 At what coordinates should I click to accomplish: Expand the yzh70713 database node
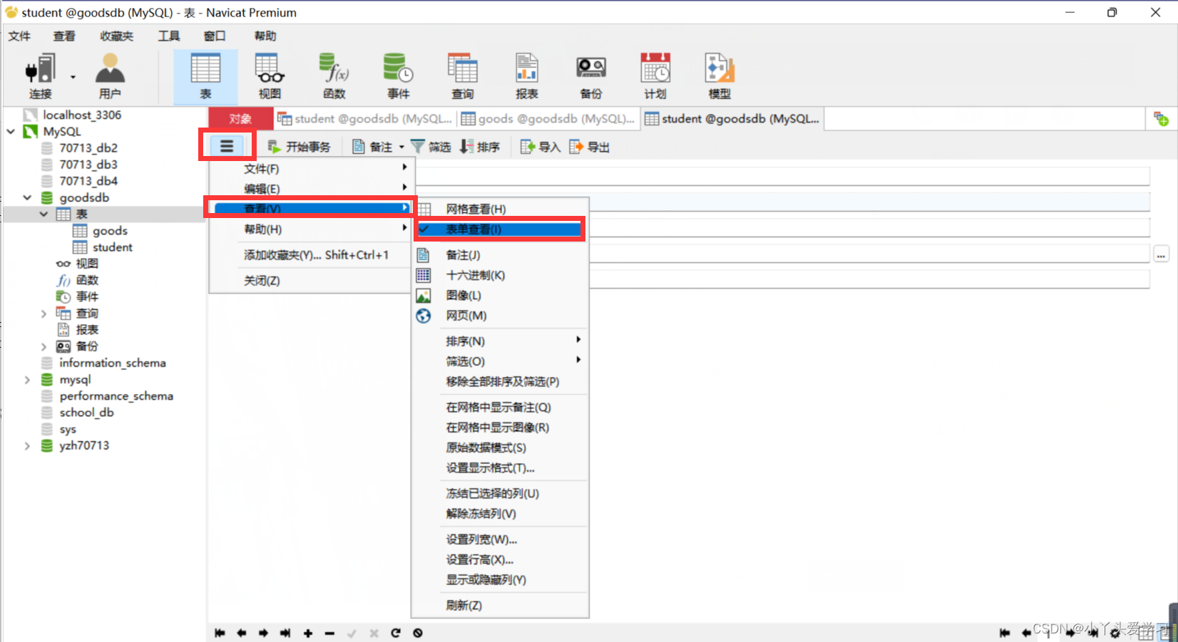27,446
